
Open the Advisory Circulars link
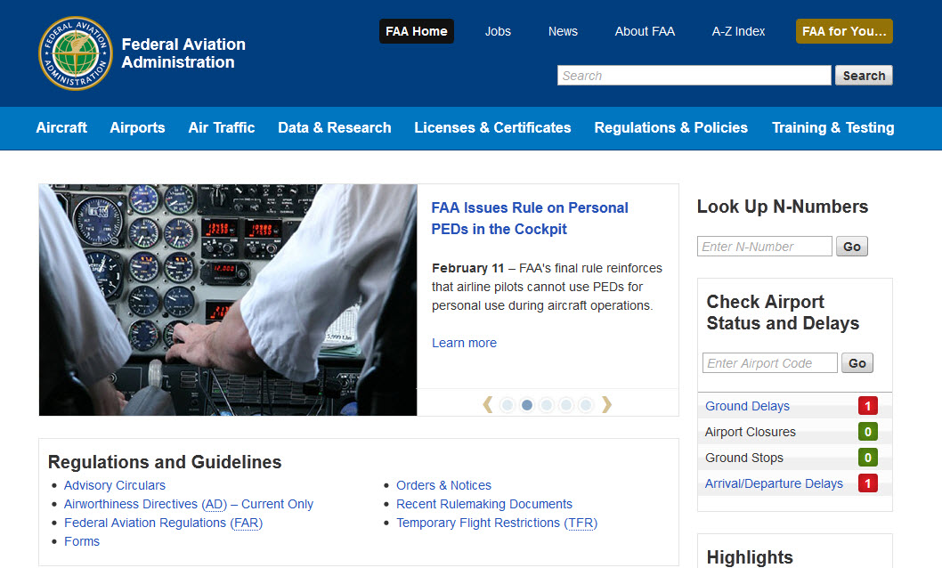point(115,485)
